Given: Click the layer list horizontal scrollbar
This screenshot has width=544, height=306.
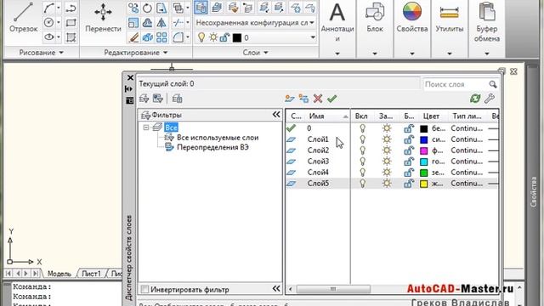Looking at the screenshot, I should 333,289.
